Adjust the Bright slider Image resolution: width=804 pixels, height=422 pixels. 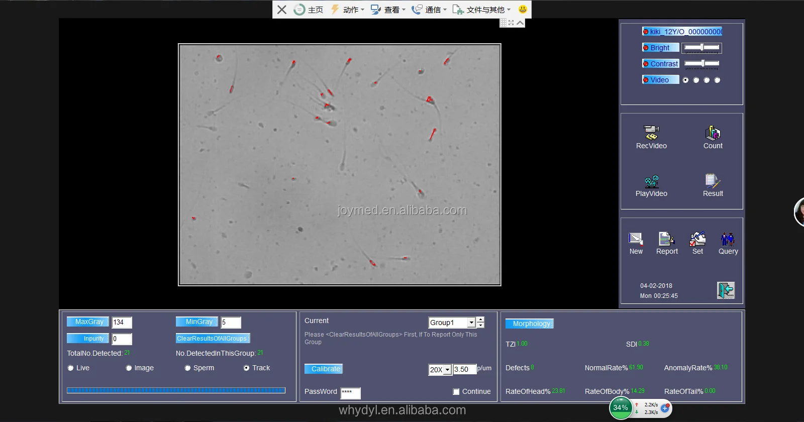pyautogui.click(x=702, y=48)
